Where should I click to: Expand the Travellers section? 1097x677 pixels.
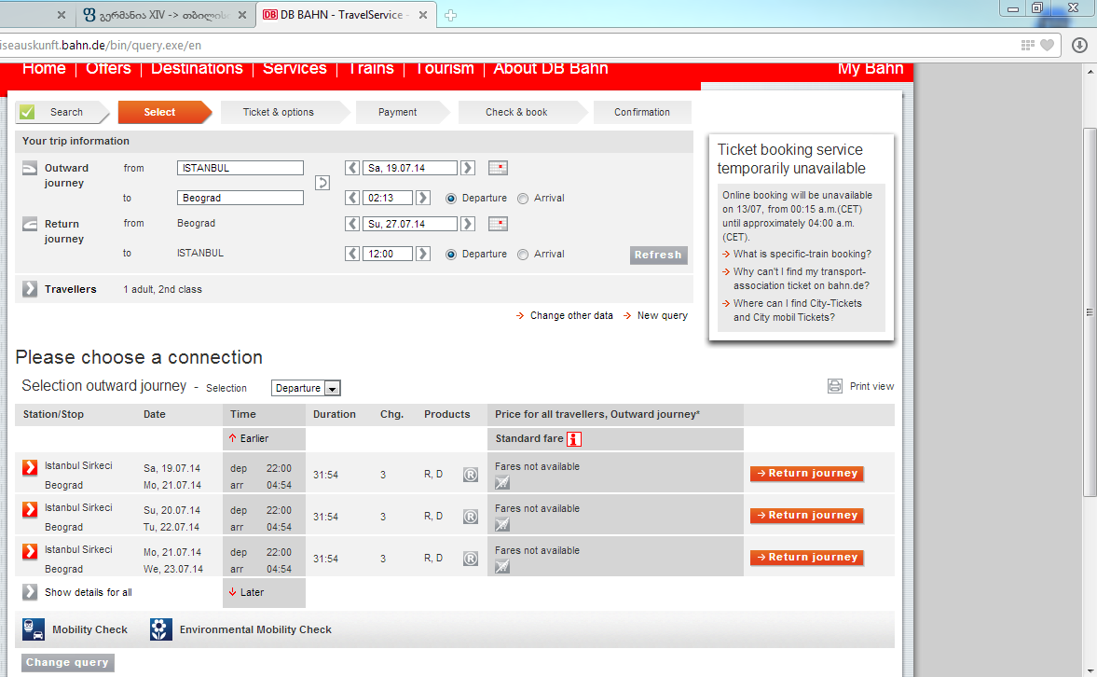click(30, 289)
